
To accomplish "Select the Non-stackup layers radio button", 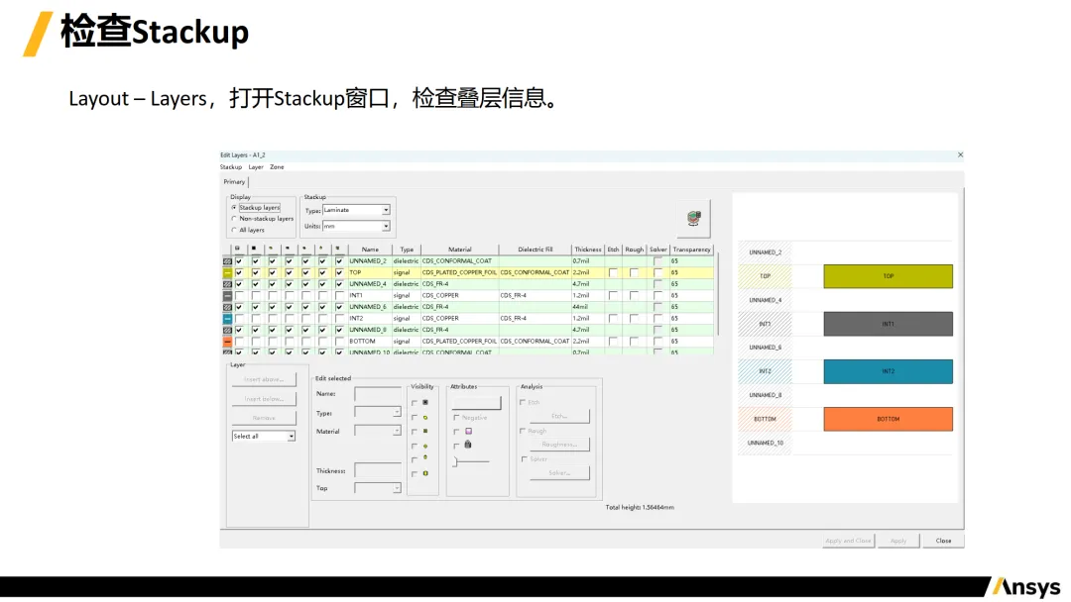I will 234,219.
